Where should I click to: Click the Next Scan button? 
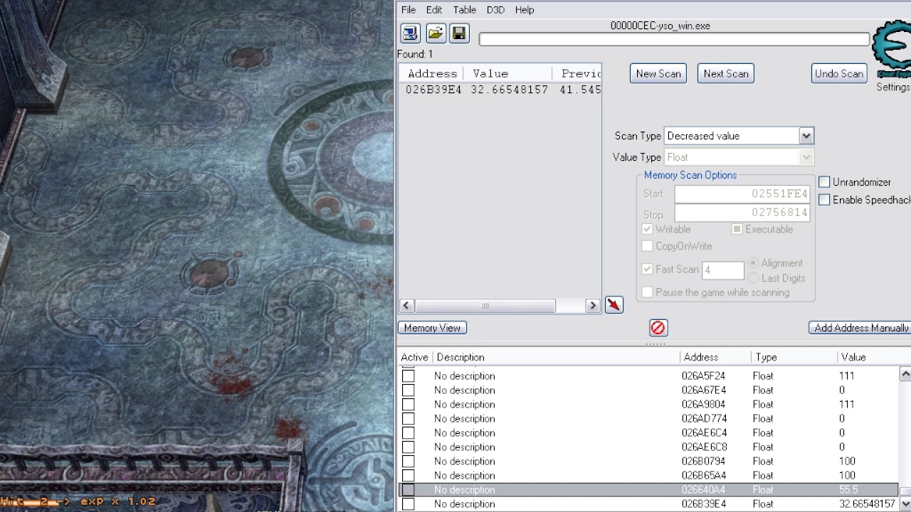click(x=726, y=74)
